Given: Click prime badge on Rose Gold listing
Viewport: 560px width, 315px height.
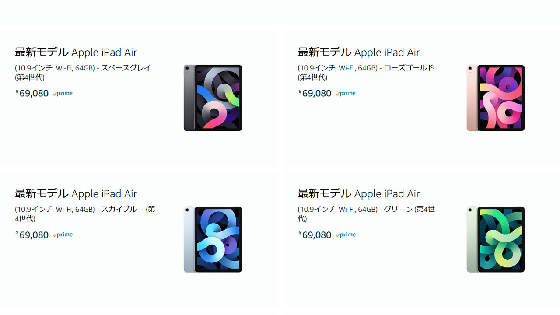Looking at the screenshot, I should coord(346,93).
